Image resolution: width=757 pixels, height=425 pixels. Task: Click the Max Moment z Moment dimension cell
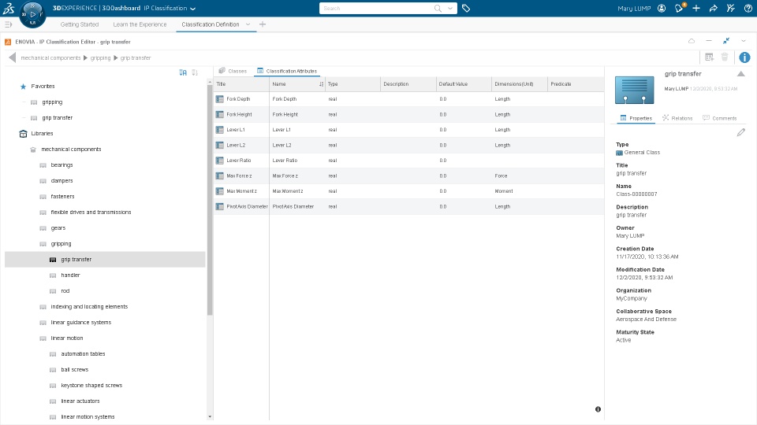pyautogui.click(x=520, y=191)
